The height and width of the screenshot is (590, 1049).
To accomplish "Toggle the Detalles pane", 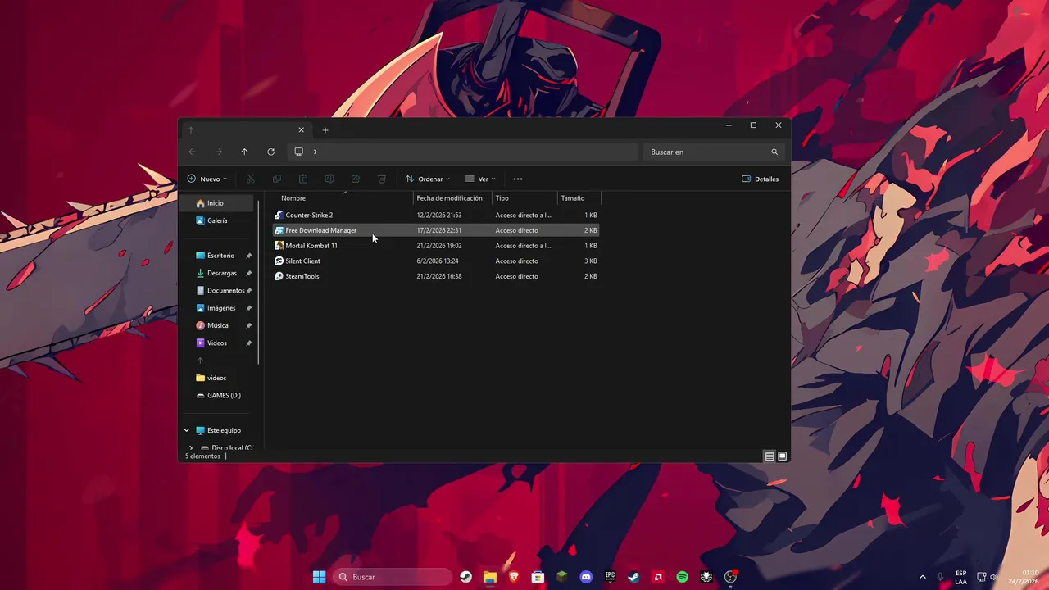I will [761, 179].
